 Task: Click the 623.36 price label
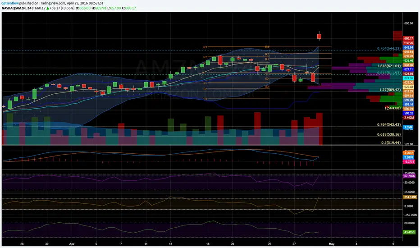408,83
